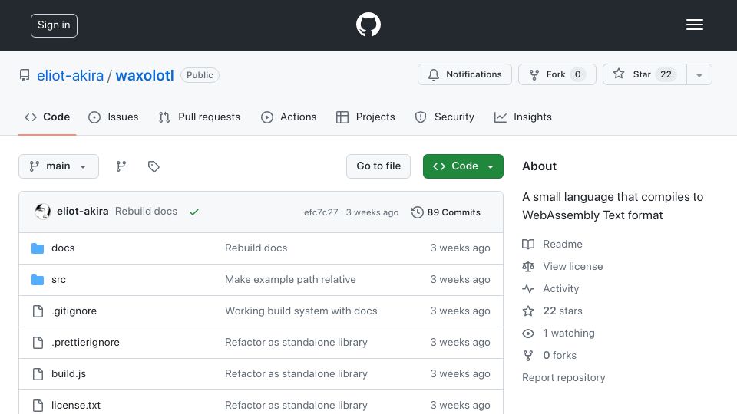Click the eye icon beside 1 watching
Image resolution: width=737 pixels, height=414 pixels.
pyautogui.click(x=528, y=333)
